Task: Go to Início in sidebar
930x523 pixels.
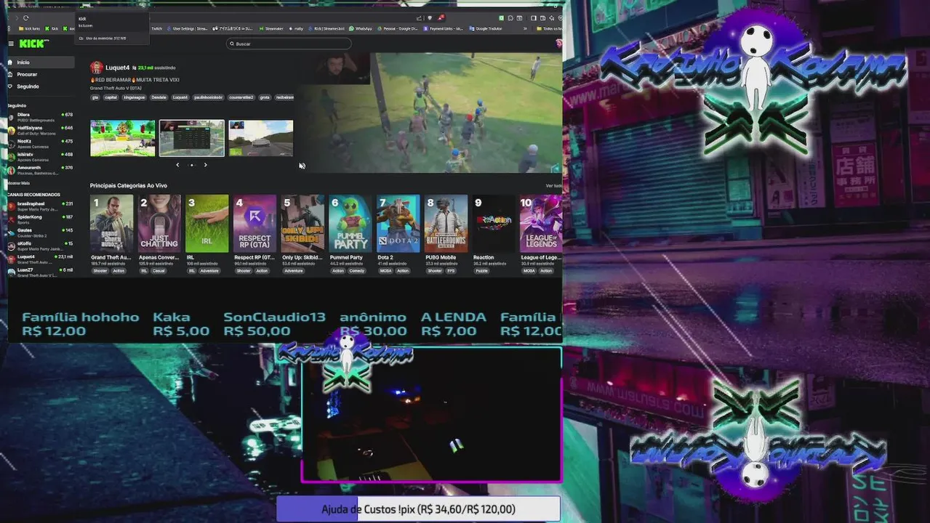Action: pyautogui.click(x=41, y=62)
